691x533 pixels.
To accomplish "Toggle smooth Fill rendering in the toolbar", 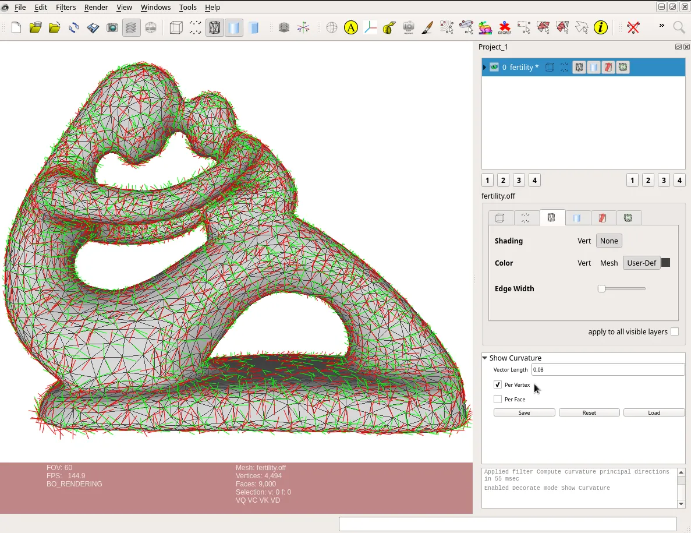I will click(234, 27).
